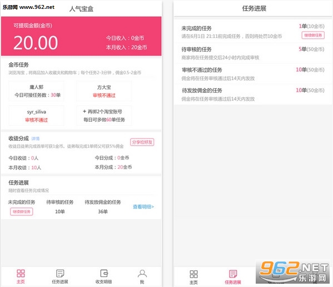Screen dimensions: 333x287
Task: Tap the 今日收徒：0人 text
Action: click(23, 158)
